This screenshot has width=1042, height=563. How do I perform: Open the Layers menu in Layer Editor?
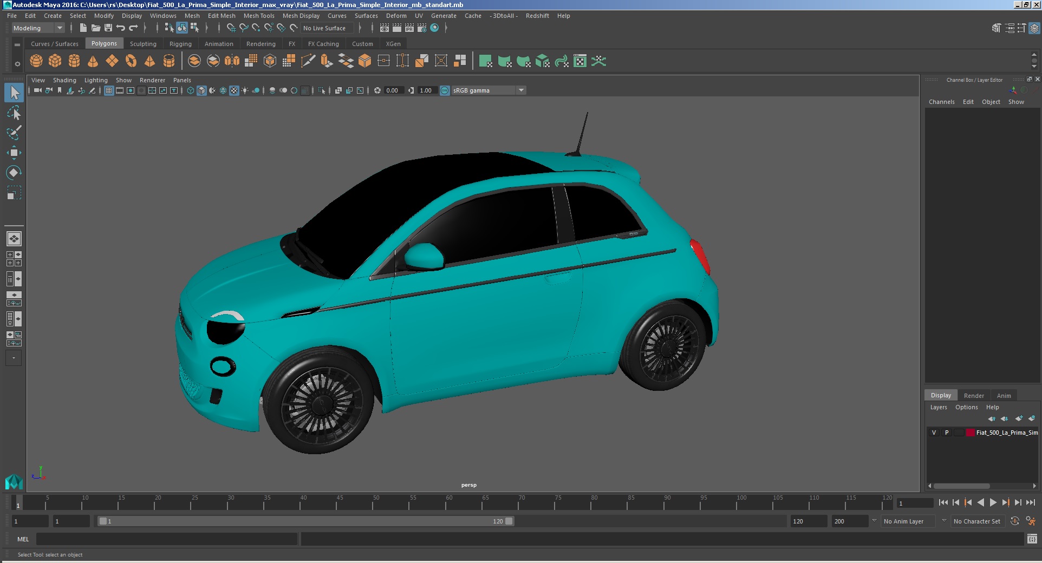[x=939, y=407]
